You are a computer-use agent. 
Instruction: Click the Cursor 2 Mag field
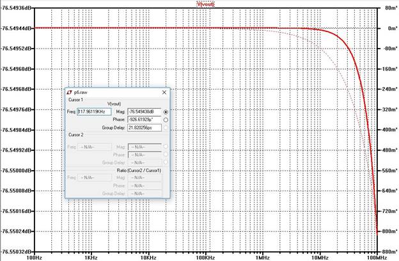(145, 146)
